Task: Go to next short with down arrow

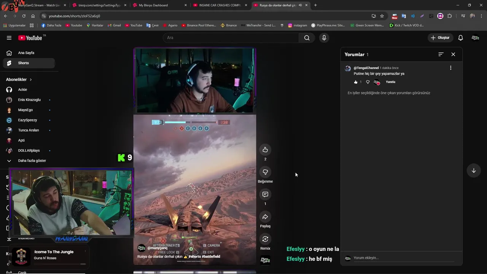Action: pos(474,170)
